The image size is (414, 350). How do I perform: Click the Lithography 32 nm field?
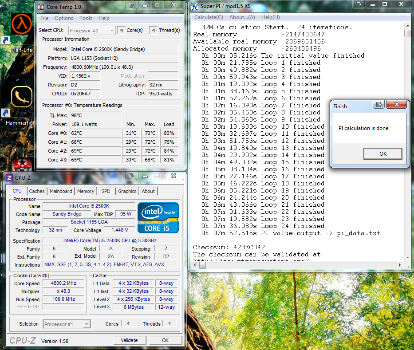163,85
